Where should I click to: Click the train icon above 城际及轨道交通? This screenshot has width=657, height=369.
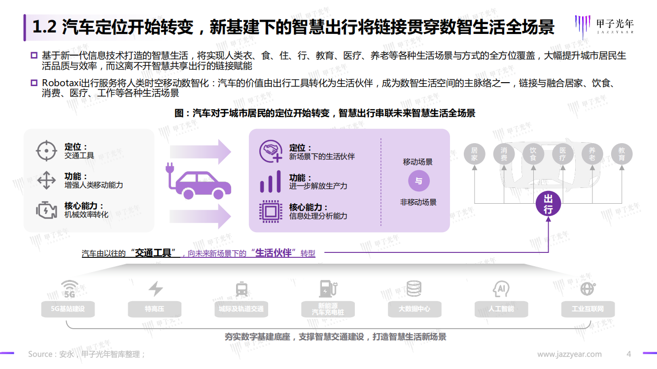(x=242, y=289)
